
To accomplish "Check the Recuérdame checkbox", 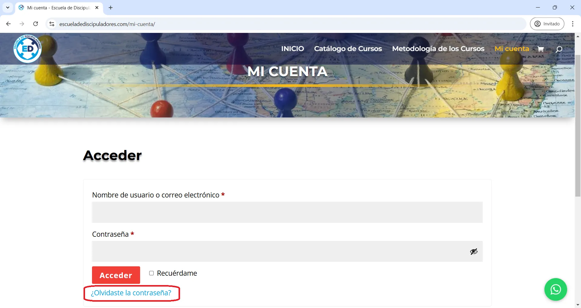I will pyautogui.click(x=151, y=273).
